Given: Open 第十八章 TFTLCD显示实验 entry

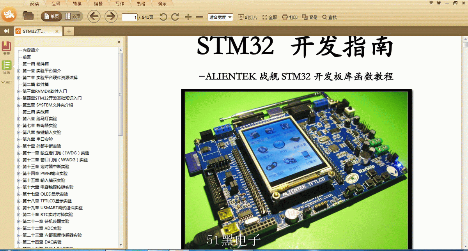Looking at the screenshot, I should pos(47,201).
